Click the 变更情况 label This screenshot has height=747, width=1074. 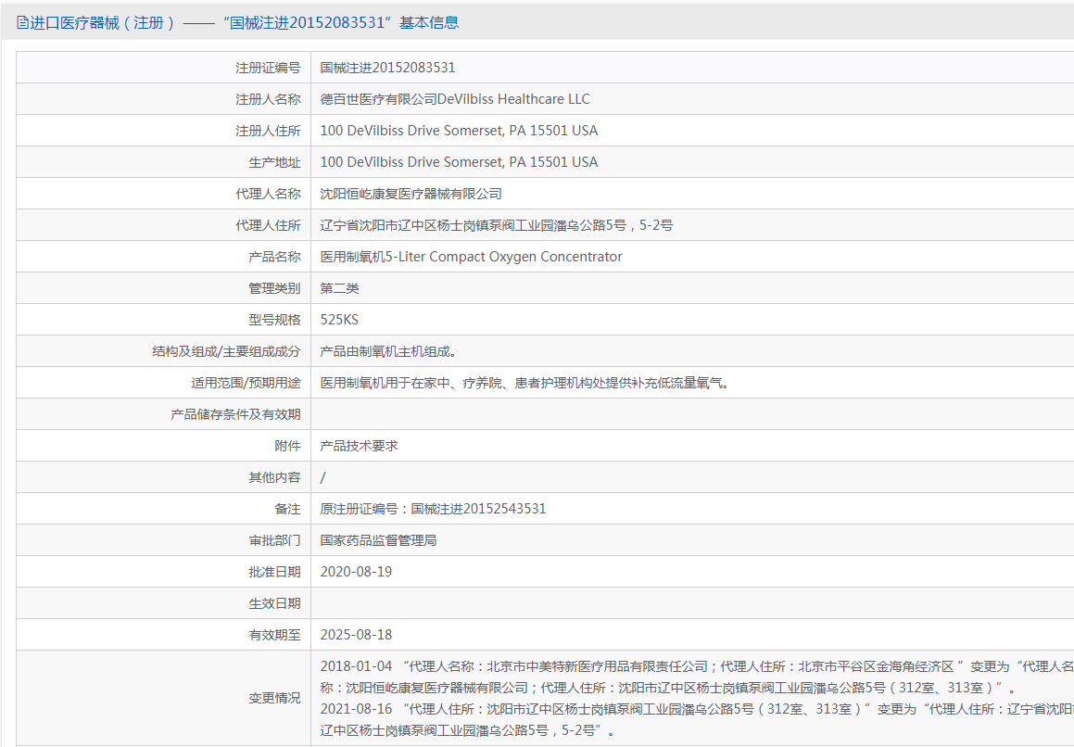274,698
